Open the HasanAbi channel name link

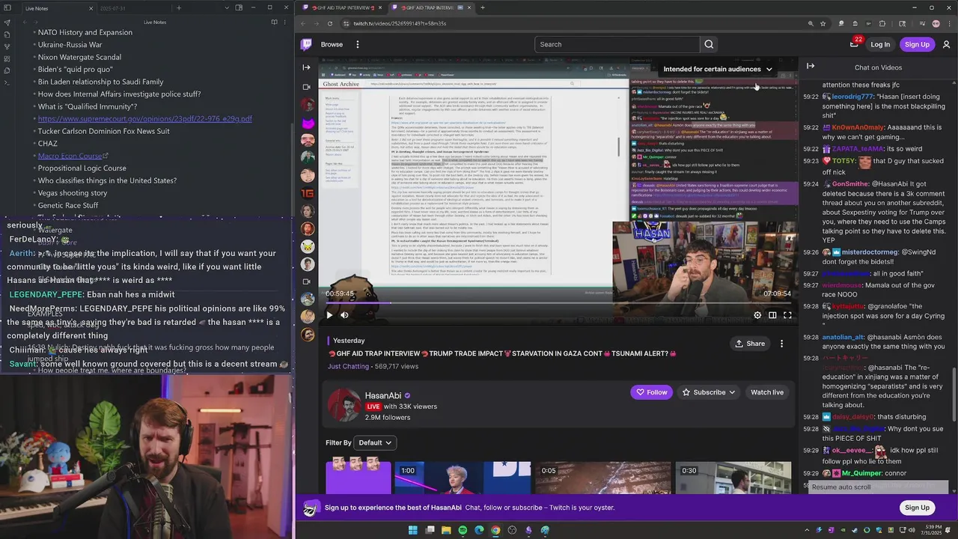click(382, 395)
